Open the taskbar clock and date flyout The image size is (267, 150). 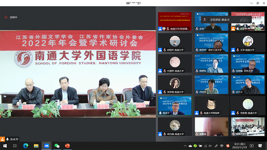pos(239,146)
